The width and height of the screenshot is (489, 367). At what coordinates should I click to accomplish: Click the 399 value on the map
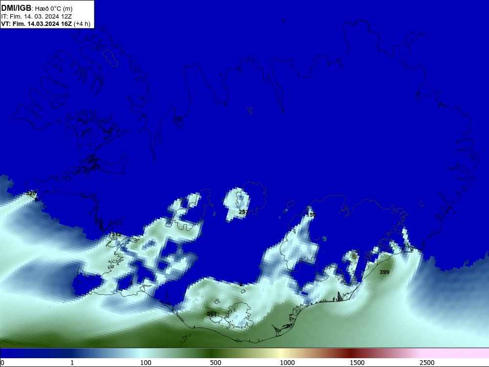(384, 272)
